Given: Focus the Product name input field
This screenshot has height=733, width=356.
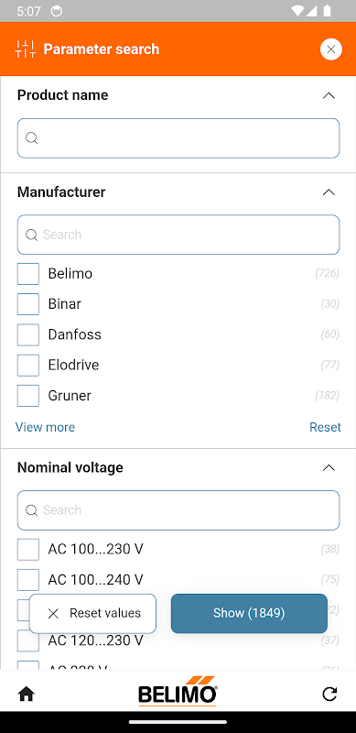Looking at the screenshot, I should point(178,138).
